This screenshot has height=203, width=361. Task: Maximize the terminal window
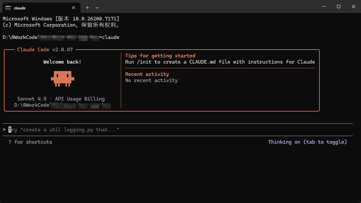coord(338,6)
